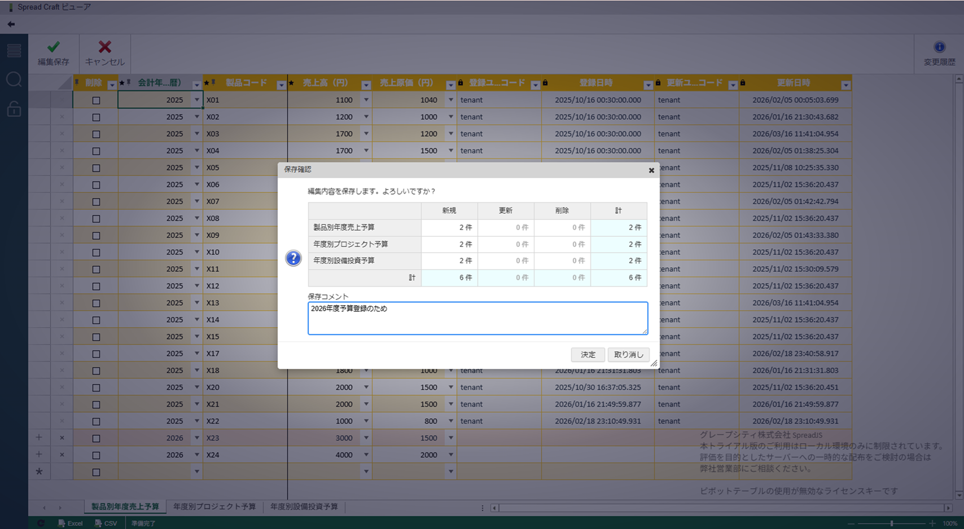Screen dimensions: 964x529
Task: Open the 製品コード column filter dropdown
Action: pyautogui.click(x=281, y=85)
